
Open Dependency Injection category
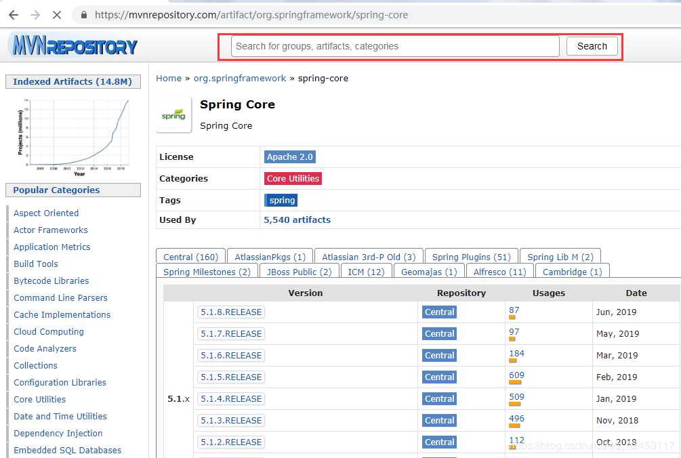(58, 433)
